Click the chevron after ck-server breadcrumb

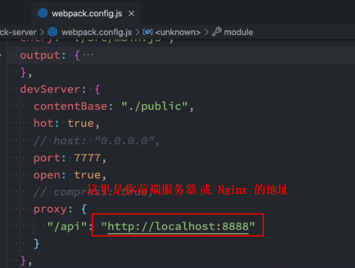click(x=42, y=32)
